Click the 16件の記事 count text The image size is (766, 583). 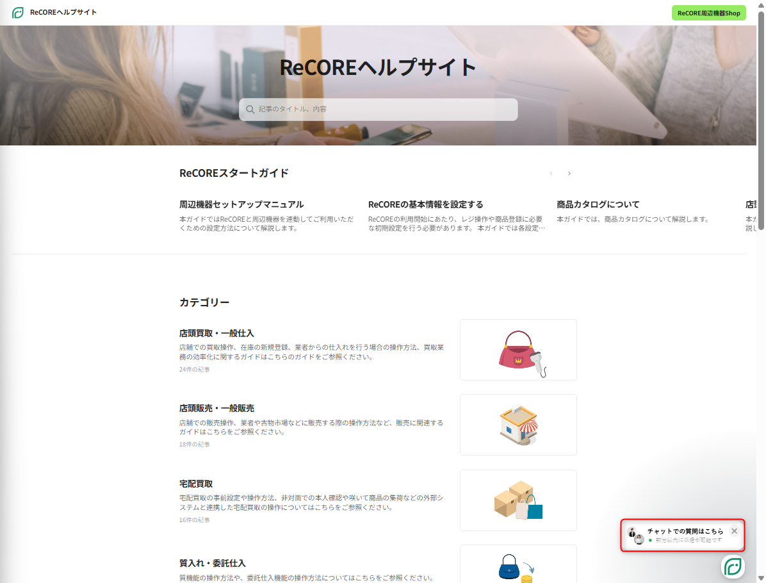point(195,520)
